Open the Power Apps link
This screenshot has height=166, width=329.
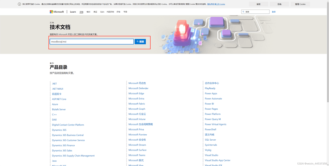(x=211, y=94)
